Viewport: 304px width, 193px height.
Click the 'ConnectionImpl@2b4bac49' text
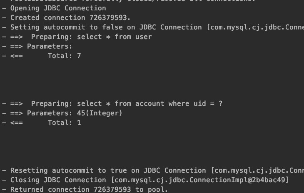pos(237,180)
